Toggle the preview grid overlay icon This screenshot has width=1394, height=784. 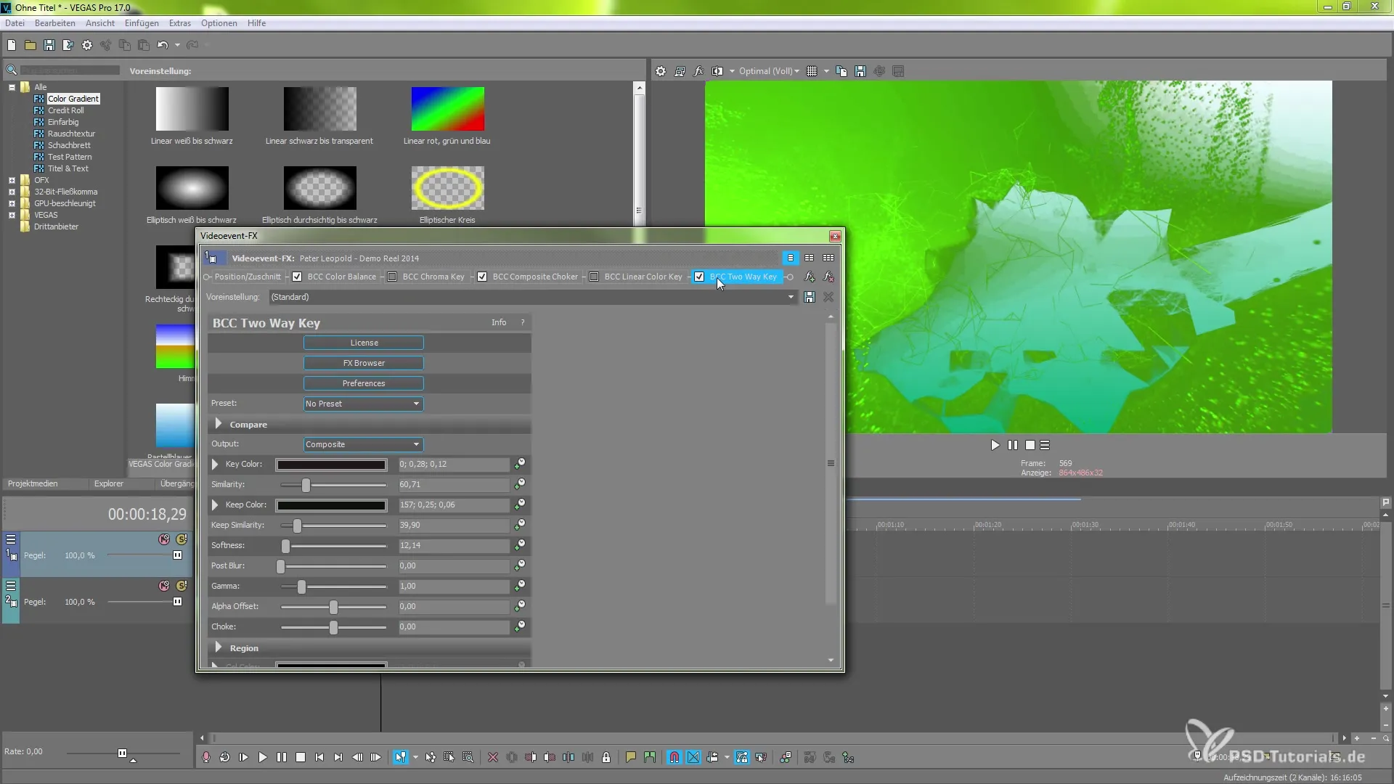[812, 71]
